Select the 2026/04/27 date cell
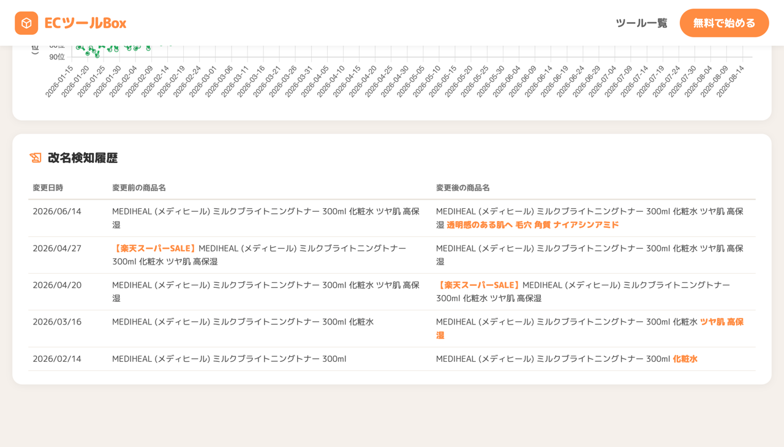784x447 pixels. [x=57, y=248]
